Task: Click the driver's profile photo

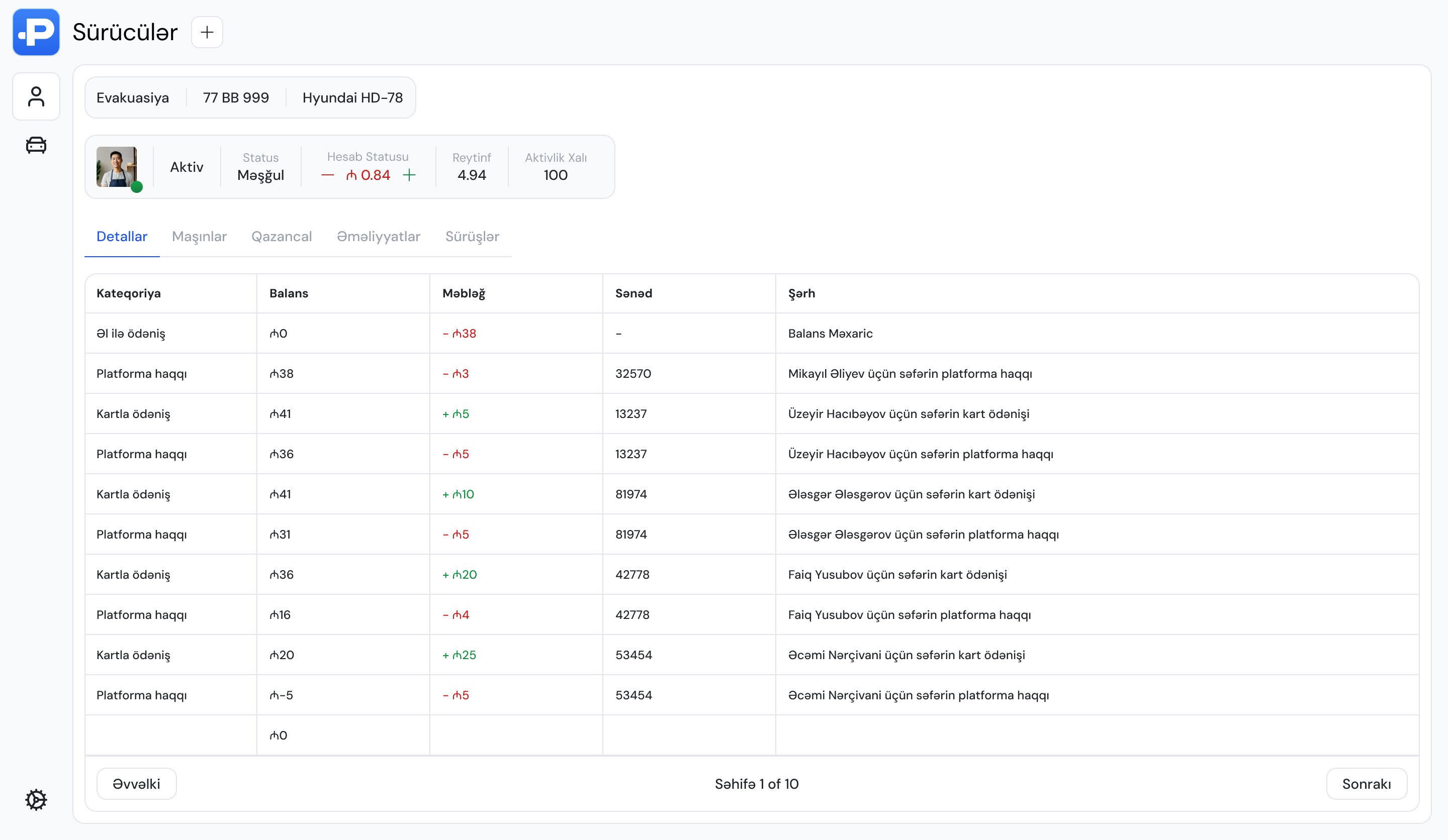Action: (117, 166)
